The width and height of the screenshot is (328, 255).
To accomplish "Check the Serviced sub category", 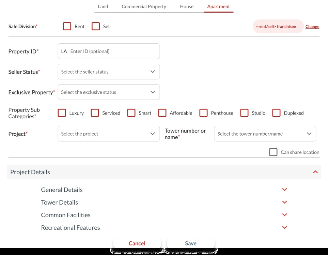I will pos(95,113).
